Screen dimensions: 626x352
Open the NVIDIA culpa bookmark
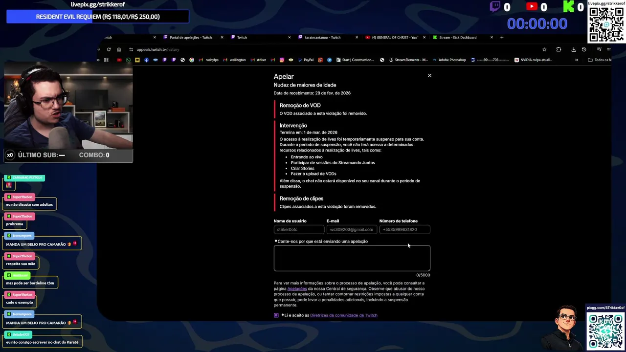pos(534,60)
